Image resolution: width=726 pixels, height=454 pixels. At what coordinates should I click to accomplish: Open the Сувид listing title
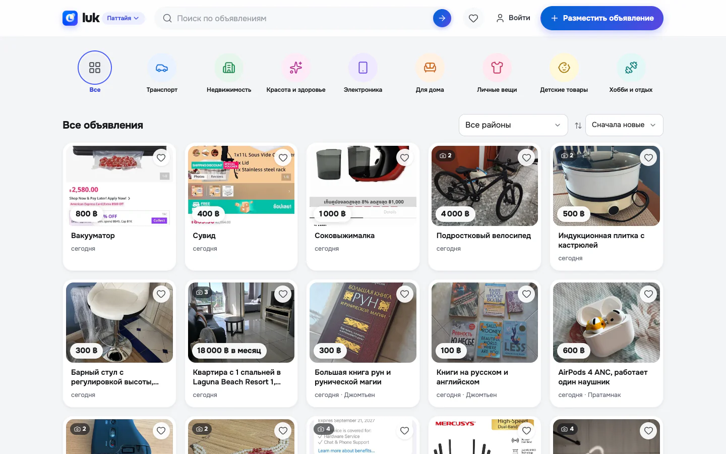(x=204, y=236)
